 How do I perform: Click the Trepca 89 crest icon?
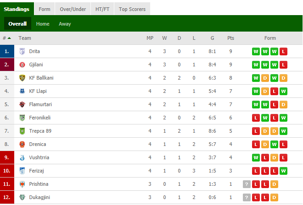pos(22,131)
